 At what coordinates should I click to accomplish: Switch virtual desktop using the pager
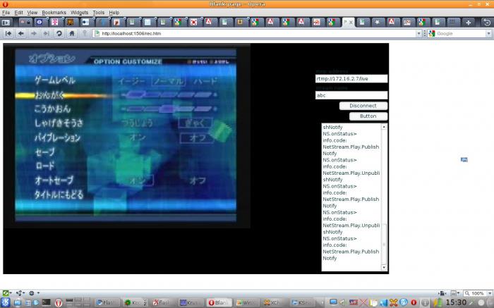[x=78, y=302]
